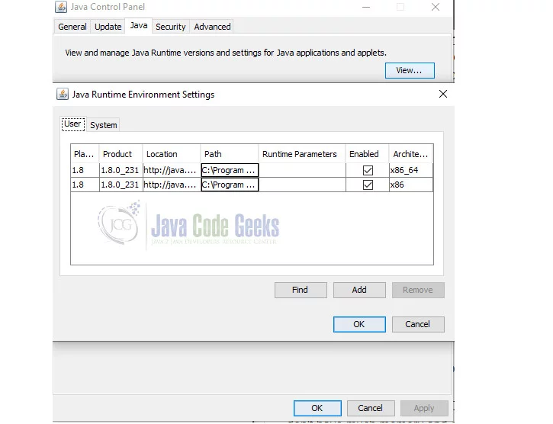Click the Location cell in x86 row
The image size is (553, 424).
coord(172,185)
